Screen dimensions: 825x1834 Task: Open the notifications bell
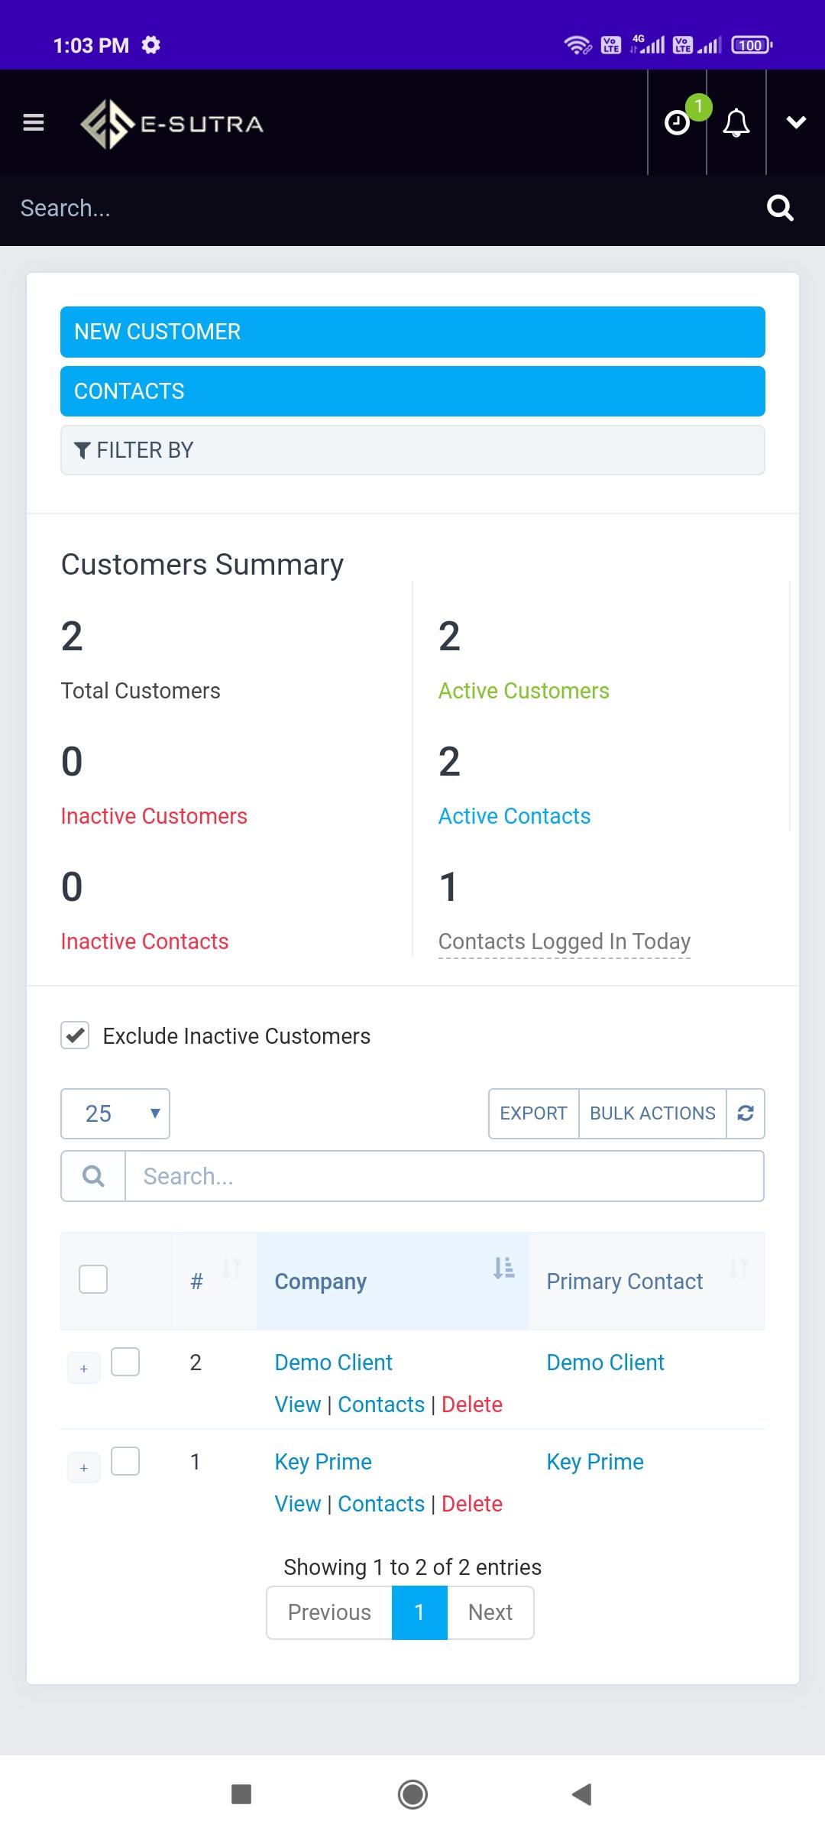pos(736,122)
